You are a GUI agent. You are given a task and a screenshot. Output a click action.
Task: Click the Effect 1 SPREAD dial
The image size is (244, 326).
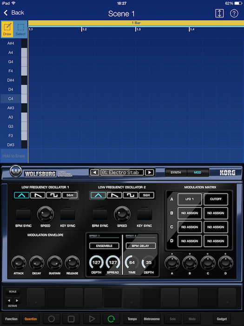(x=112, y=262)
